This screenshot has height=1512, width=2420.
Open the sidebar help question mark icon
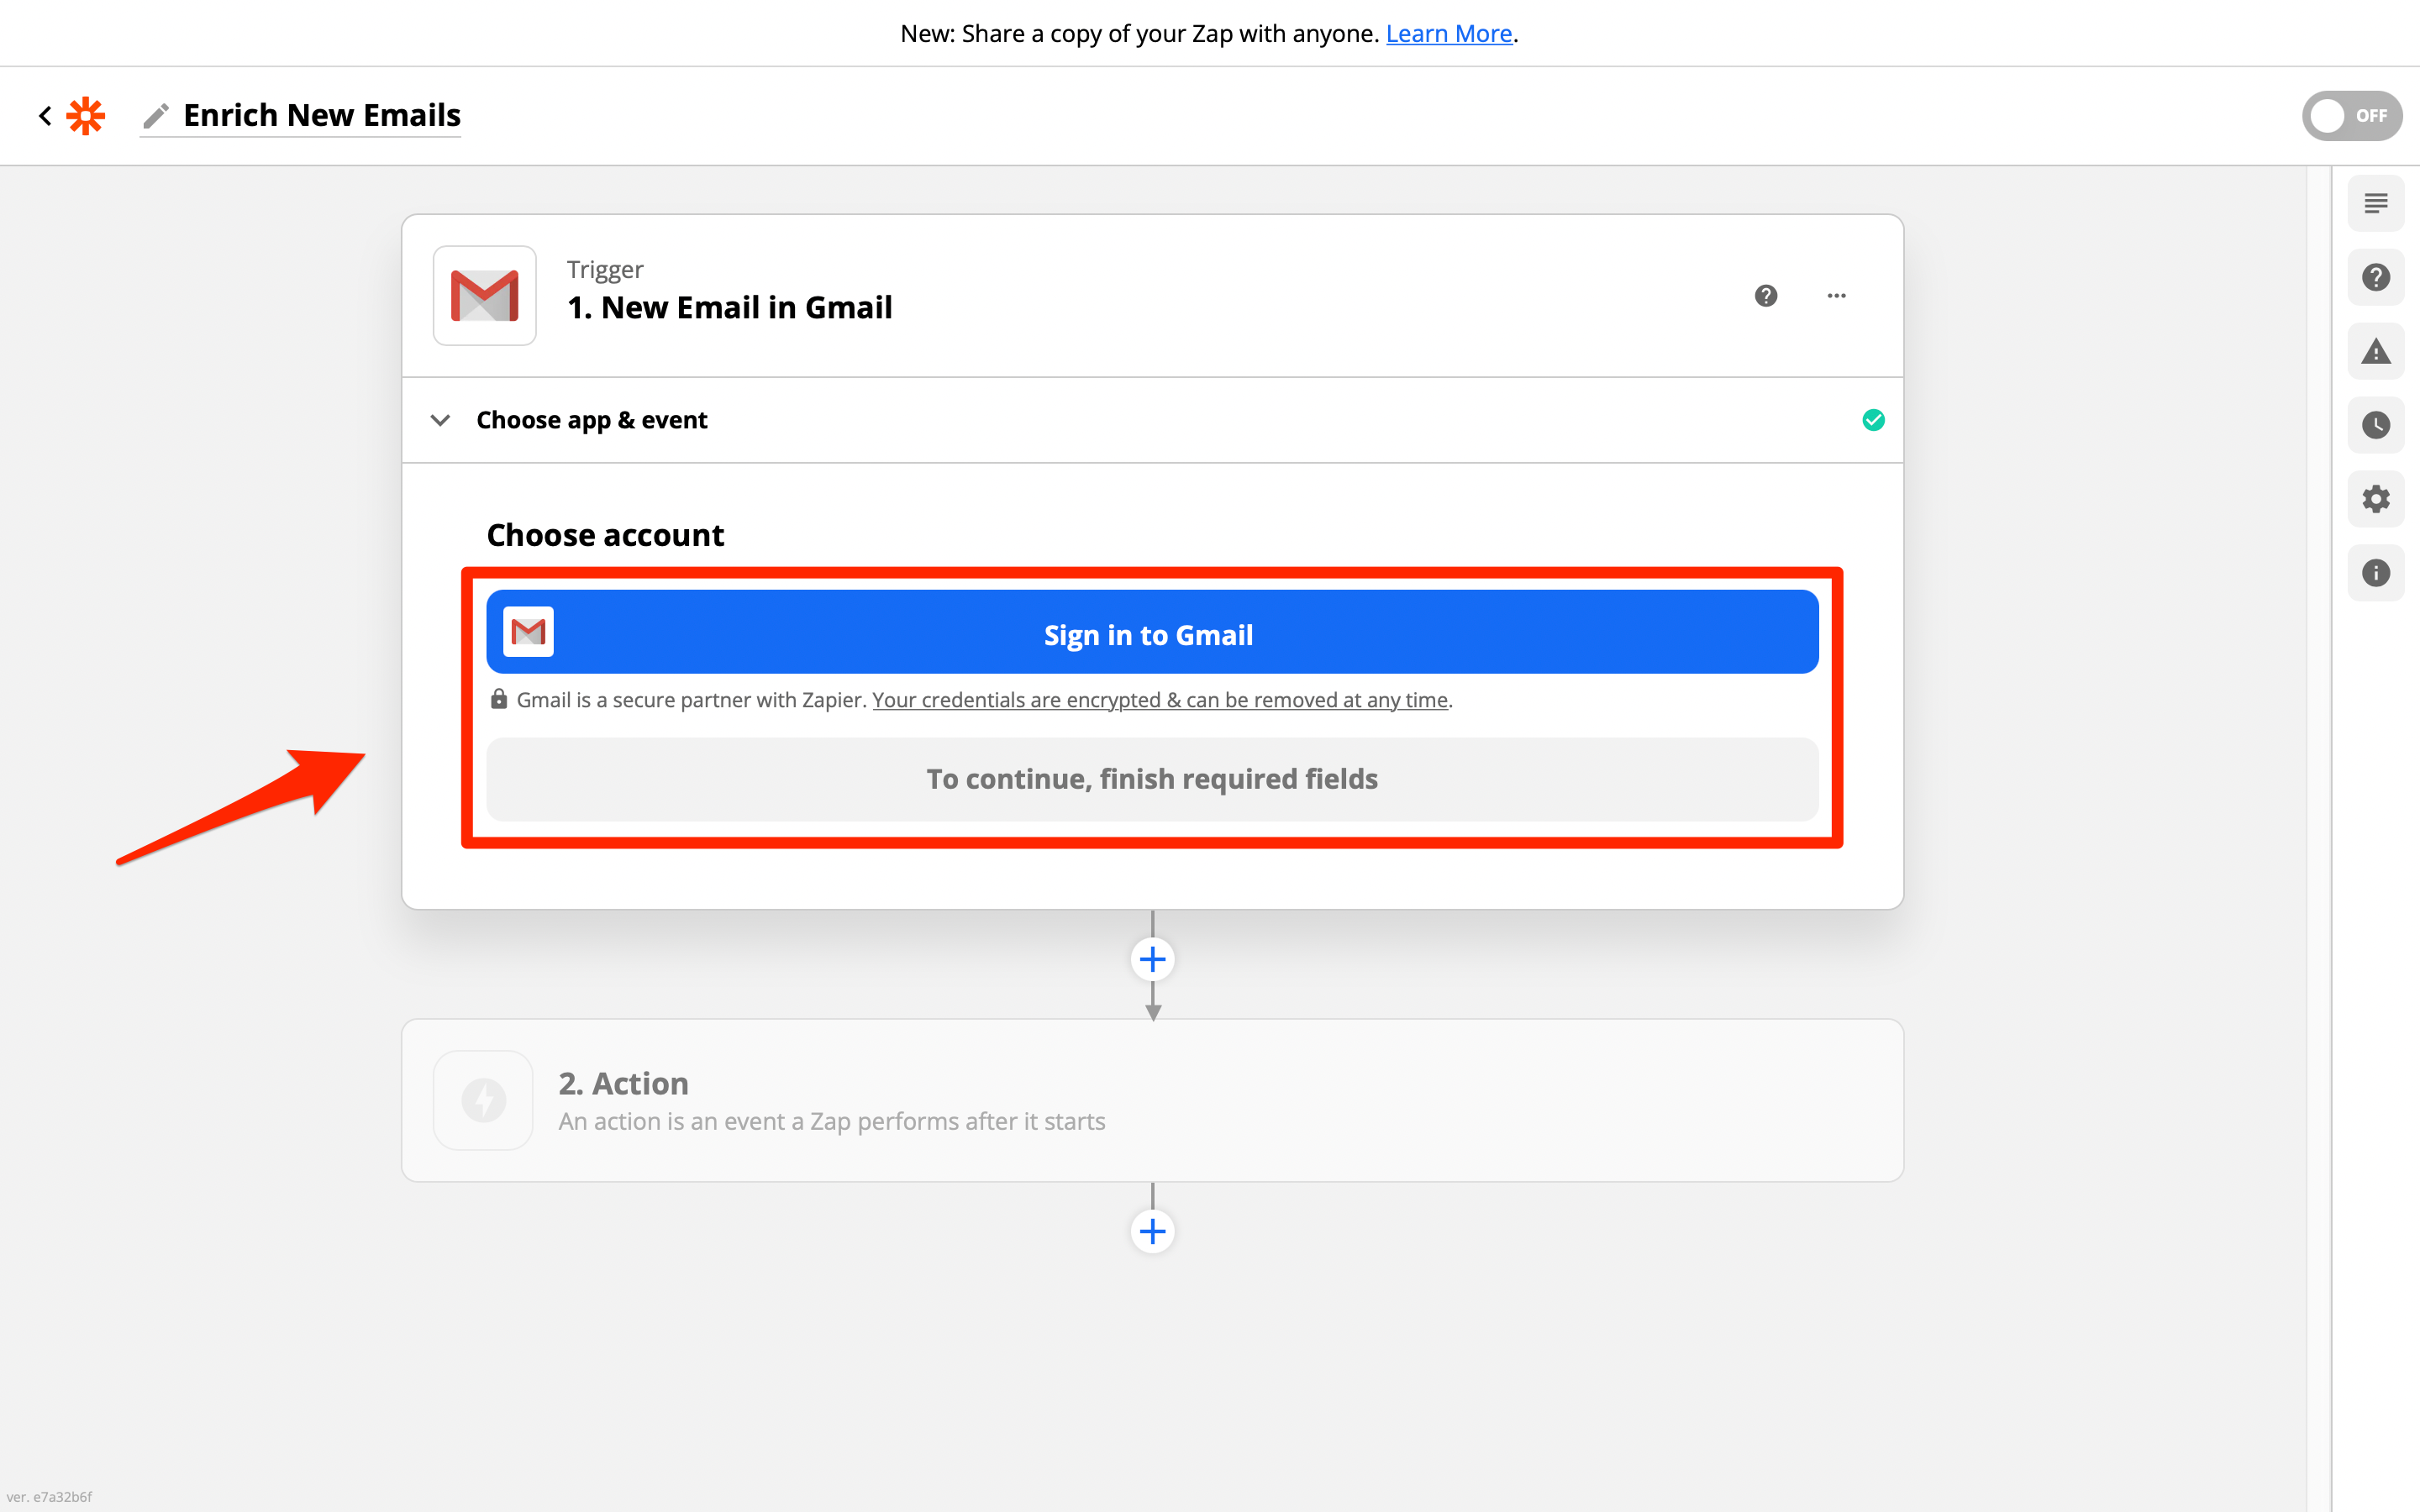click(2375, 277)
